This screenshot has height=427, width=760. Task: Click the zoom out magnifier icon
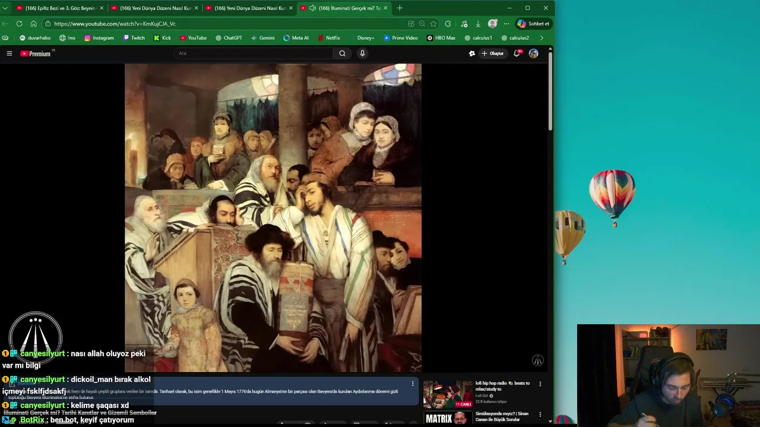click(422, 24)
